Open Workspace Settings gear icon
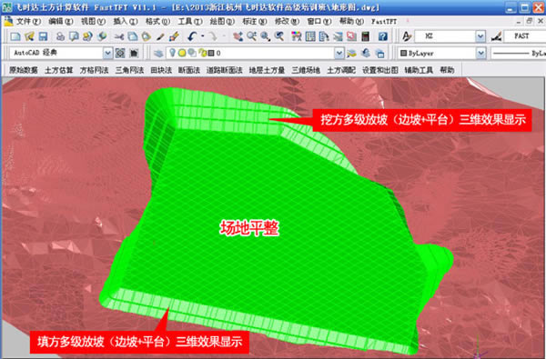This screenshot has height=359, width=546. pyautogui.click(x=120, y=53)
